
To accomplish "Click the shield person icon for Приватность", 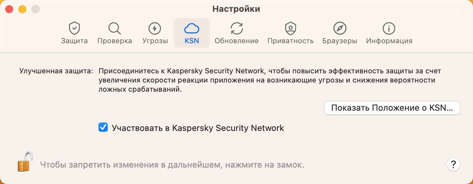I will pos(290,28).
